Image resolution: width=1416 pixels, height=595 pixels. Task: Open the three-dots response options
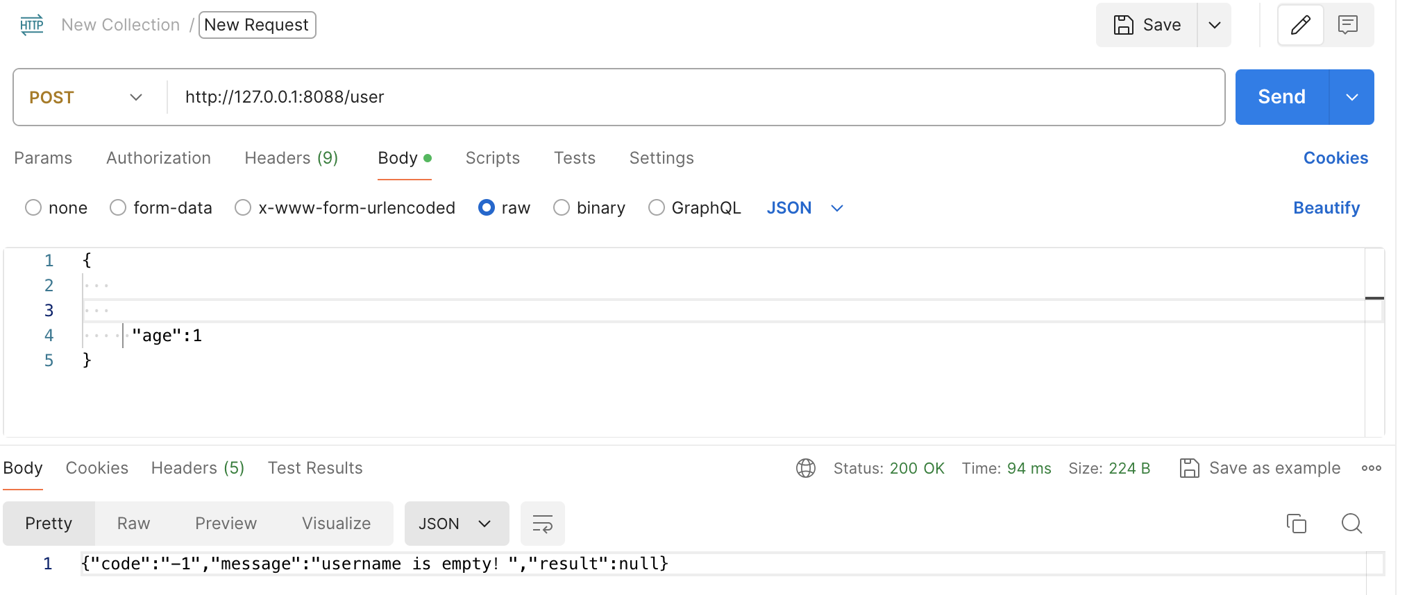tap(1371, 468)
